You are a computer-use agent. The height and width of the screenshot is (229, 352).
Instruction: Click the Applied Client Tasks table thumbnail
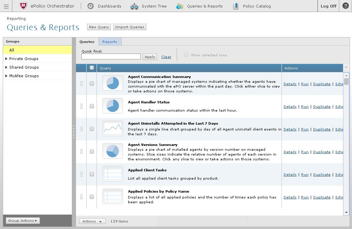(x=113, y=174)
